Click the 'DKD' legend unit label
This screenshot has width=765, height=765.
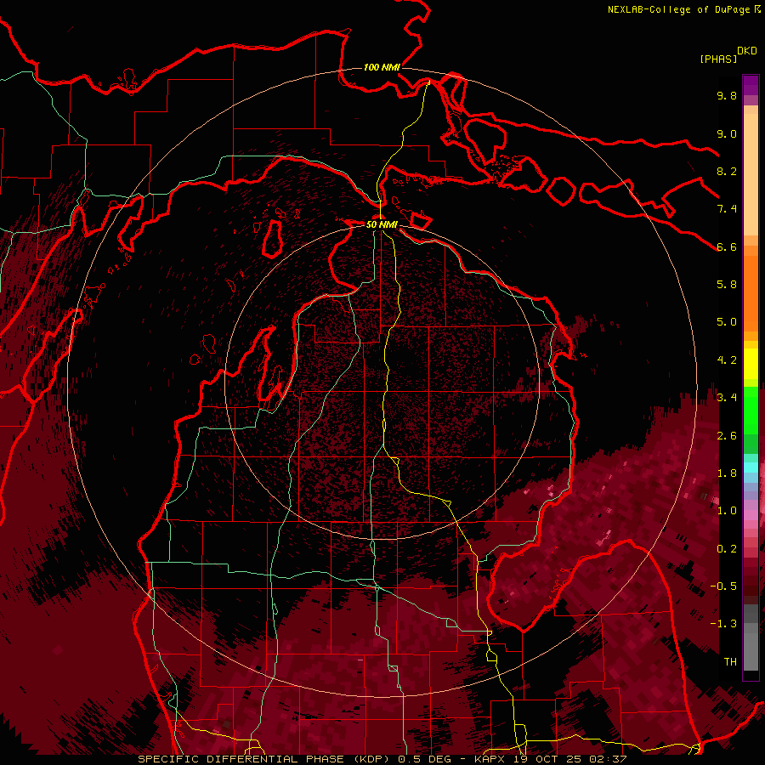(747, 51)
